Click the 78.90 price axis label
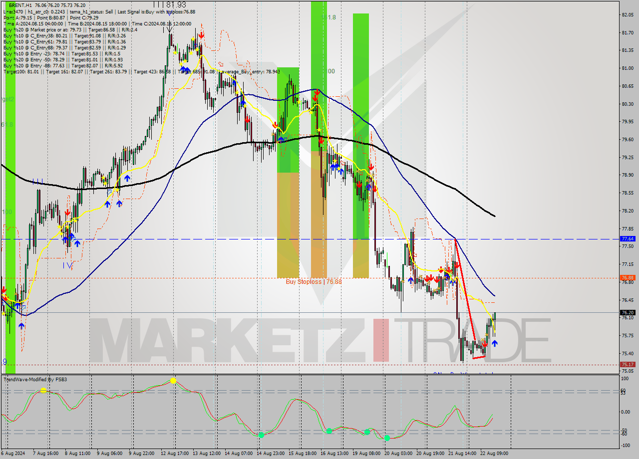 (x=628, y=175)
